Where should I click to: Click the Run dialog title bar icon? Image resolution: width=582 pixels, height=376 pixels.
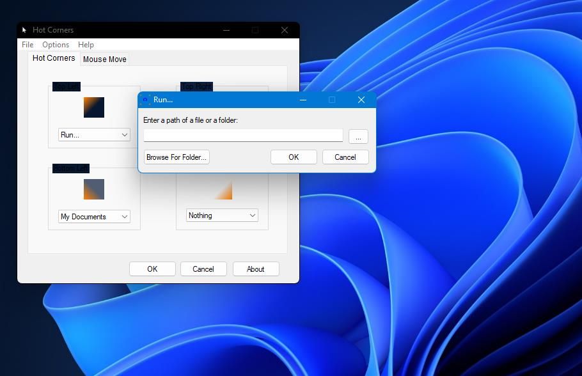pyautogui.click(x=145, y=100)
